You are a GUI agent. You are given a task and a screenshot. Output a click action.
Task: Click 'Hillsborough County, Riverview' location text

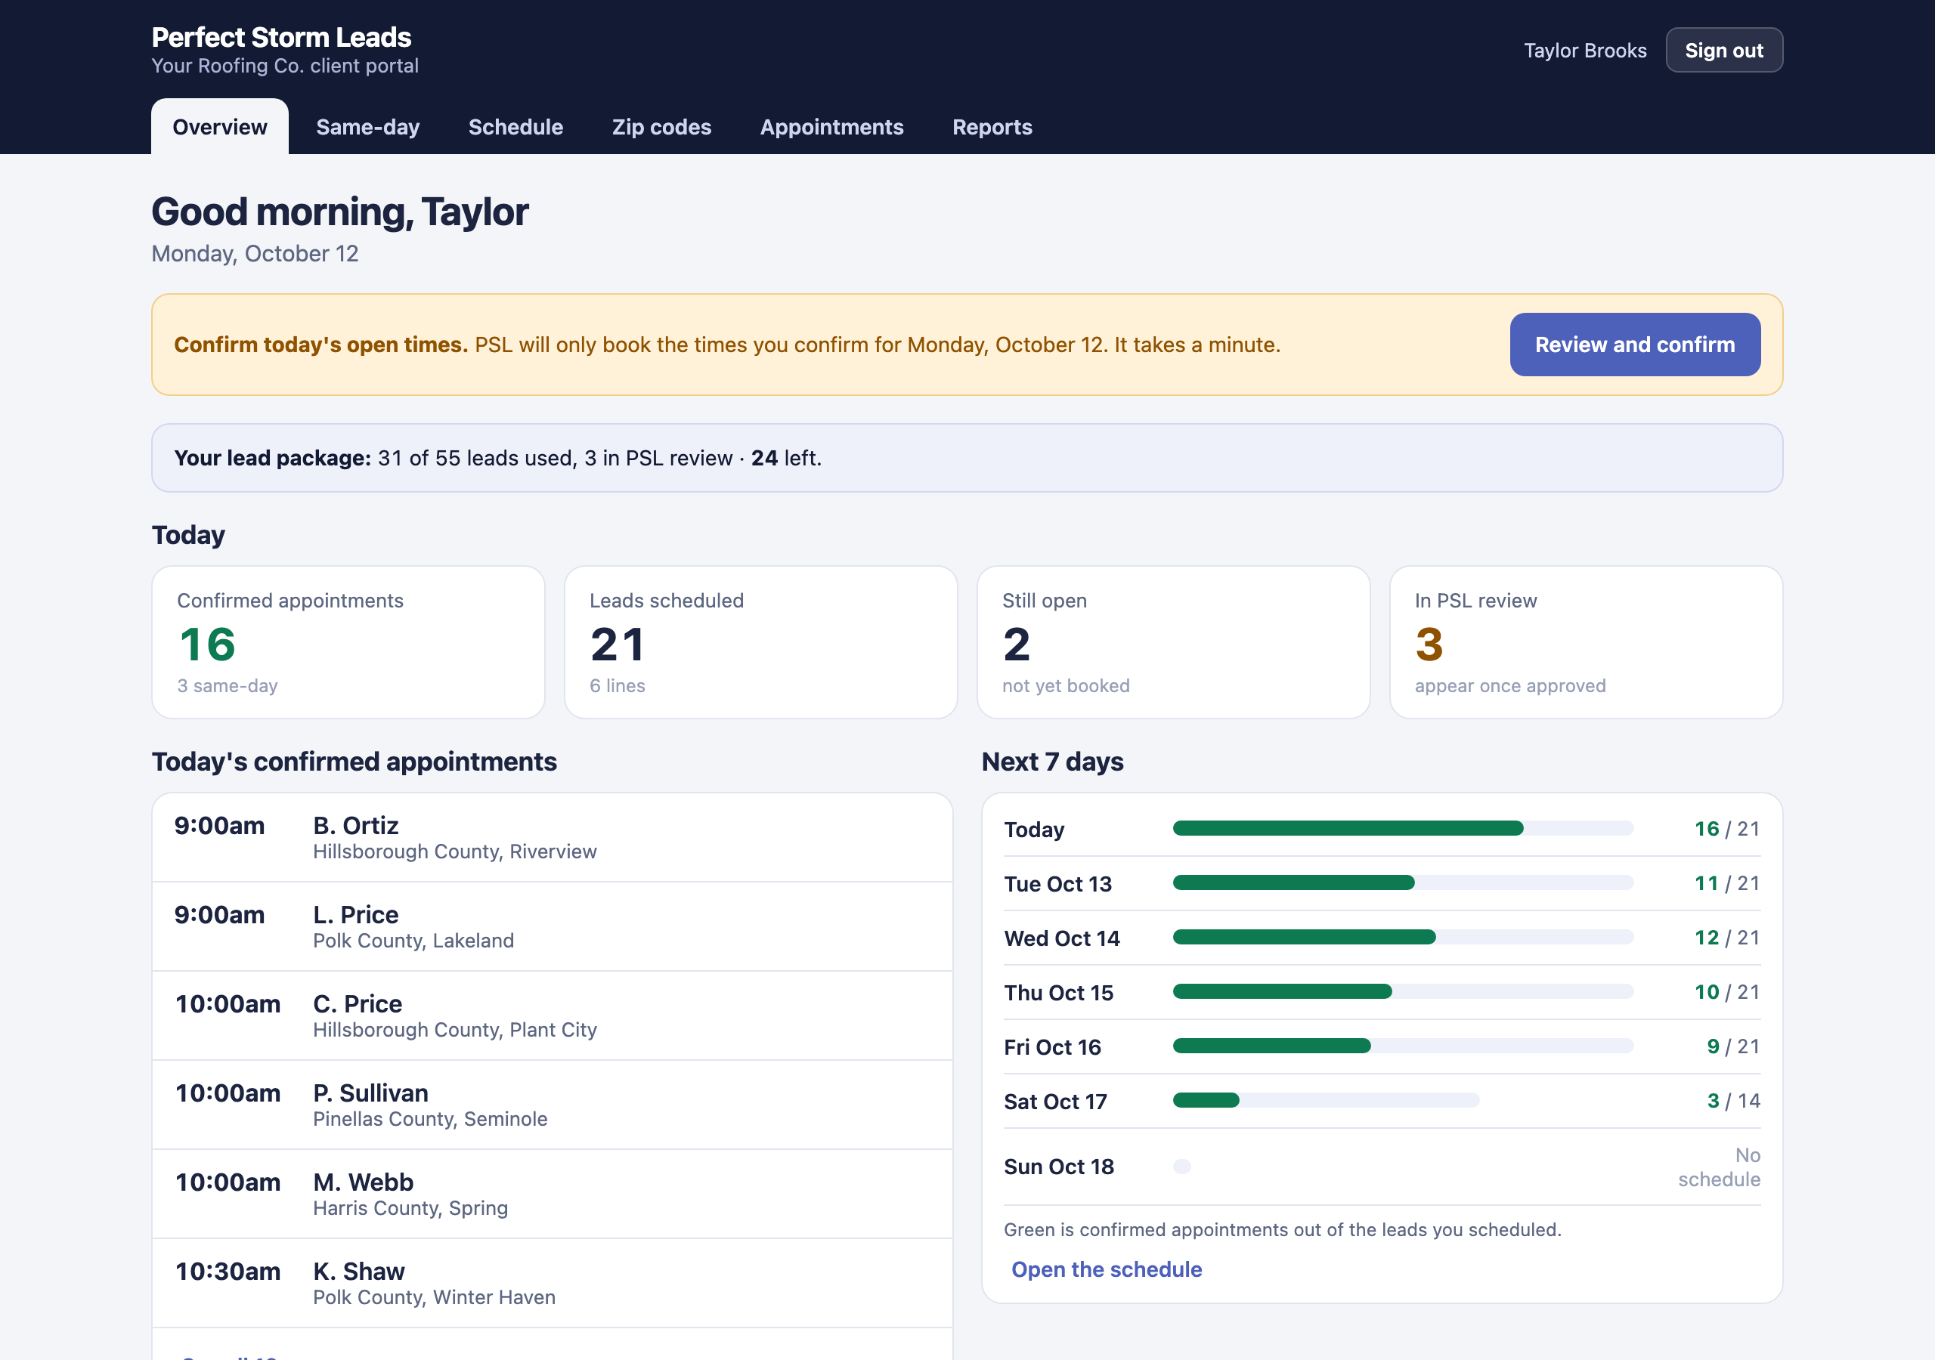coord(454,852)
